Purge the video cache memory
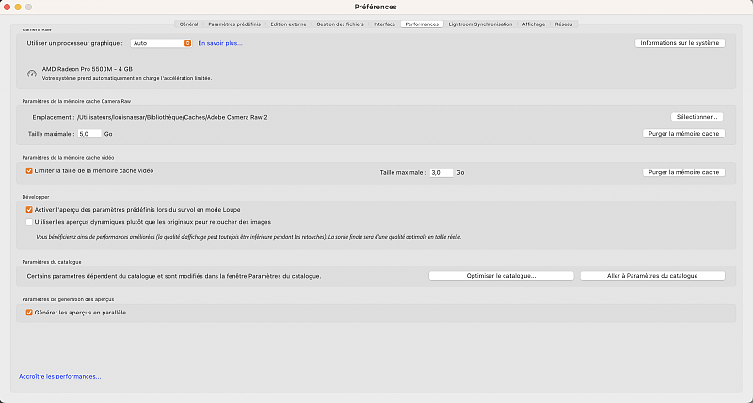The height and width of the screenshot is (403, 753). click(682, 172)
